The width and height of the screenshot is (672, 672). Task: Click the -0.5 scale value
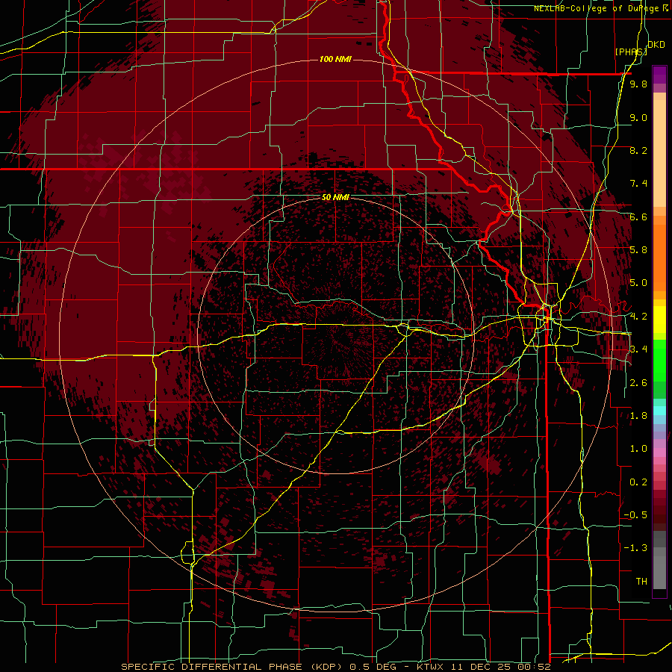pos(635,515)
